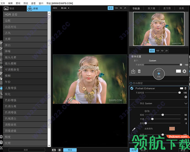
Task: Select the HDR 查看 filter
Action: pyautogui.click(x=25, y=15)
